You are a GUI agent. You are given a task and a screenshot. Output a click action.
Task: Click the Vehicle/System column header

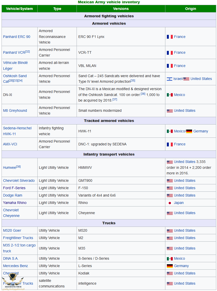pyautogui.click(x=20, y=9)
